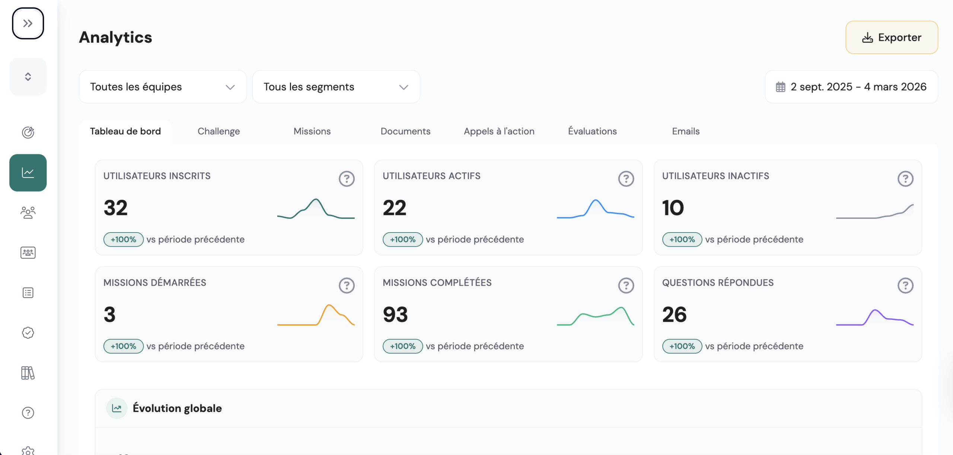Image resolution: width=953 pixels, height=455 pixels.
Task: Open the Toutes les équipes dropdown
Action: tap(163, 87)
